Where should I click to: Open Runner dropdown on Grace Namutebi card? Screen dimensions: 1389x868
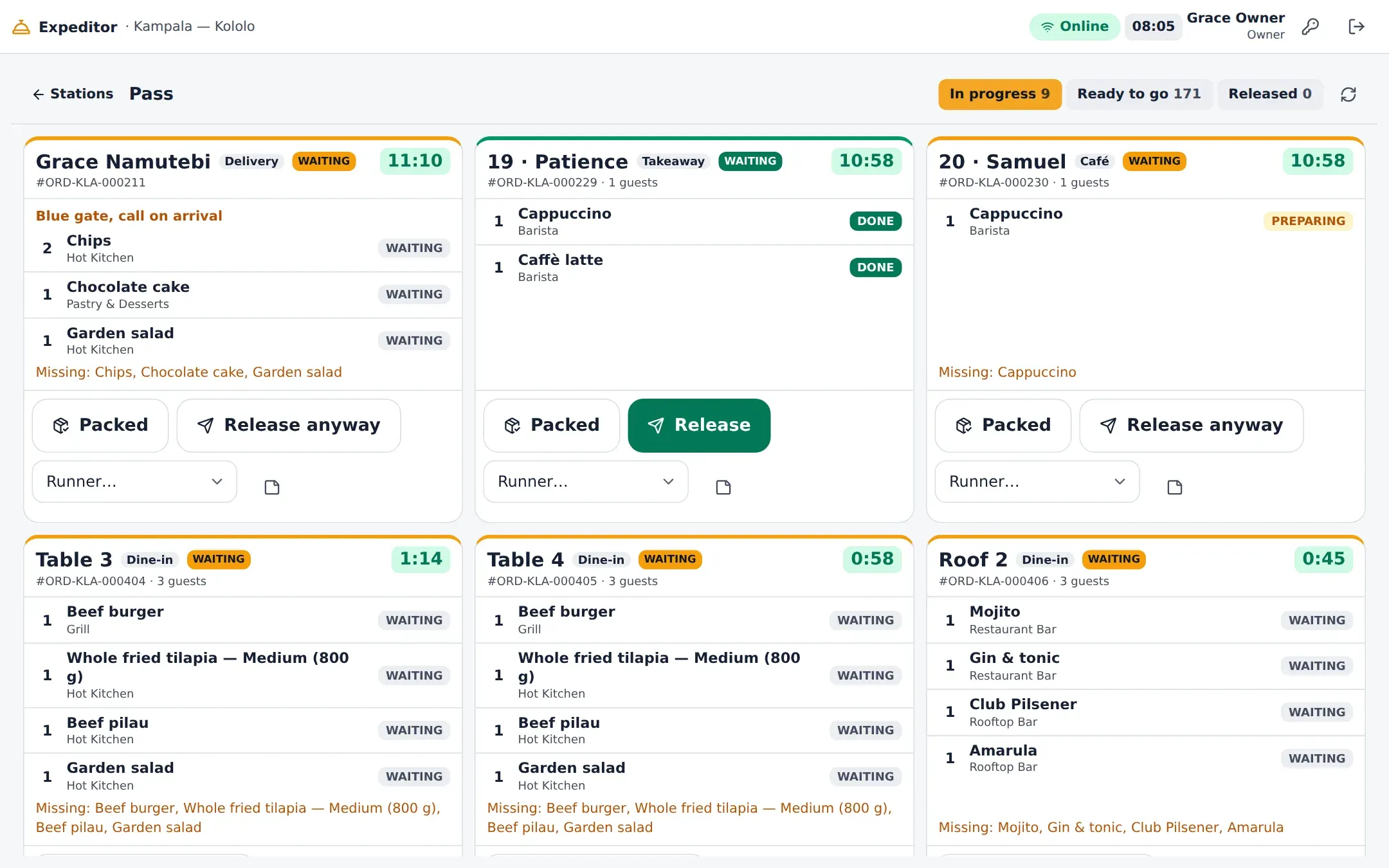tap(134, 482)
